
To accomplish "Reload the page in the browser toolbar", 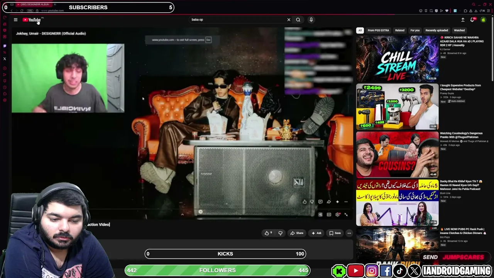I will pos(22,11).
